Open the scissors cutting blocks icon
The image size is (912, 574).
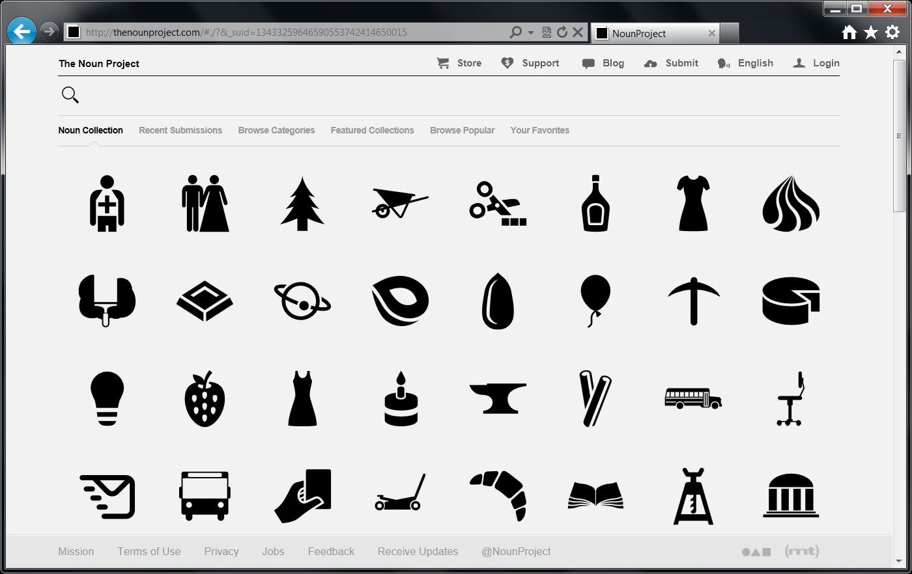pyautogui.click(x=498, y=204)
